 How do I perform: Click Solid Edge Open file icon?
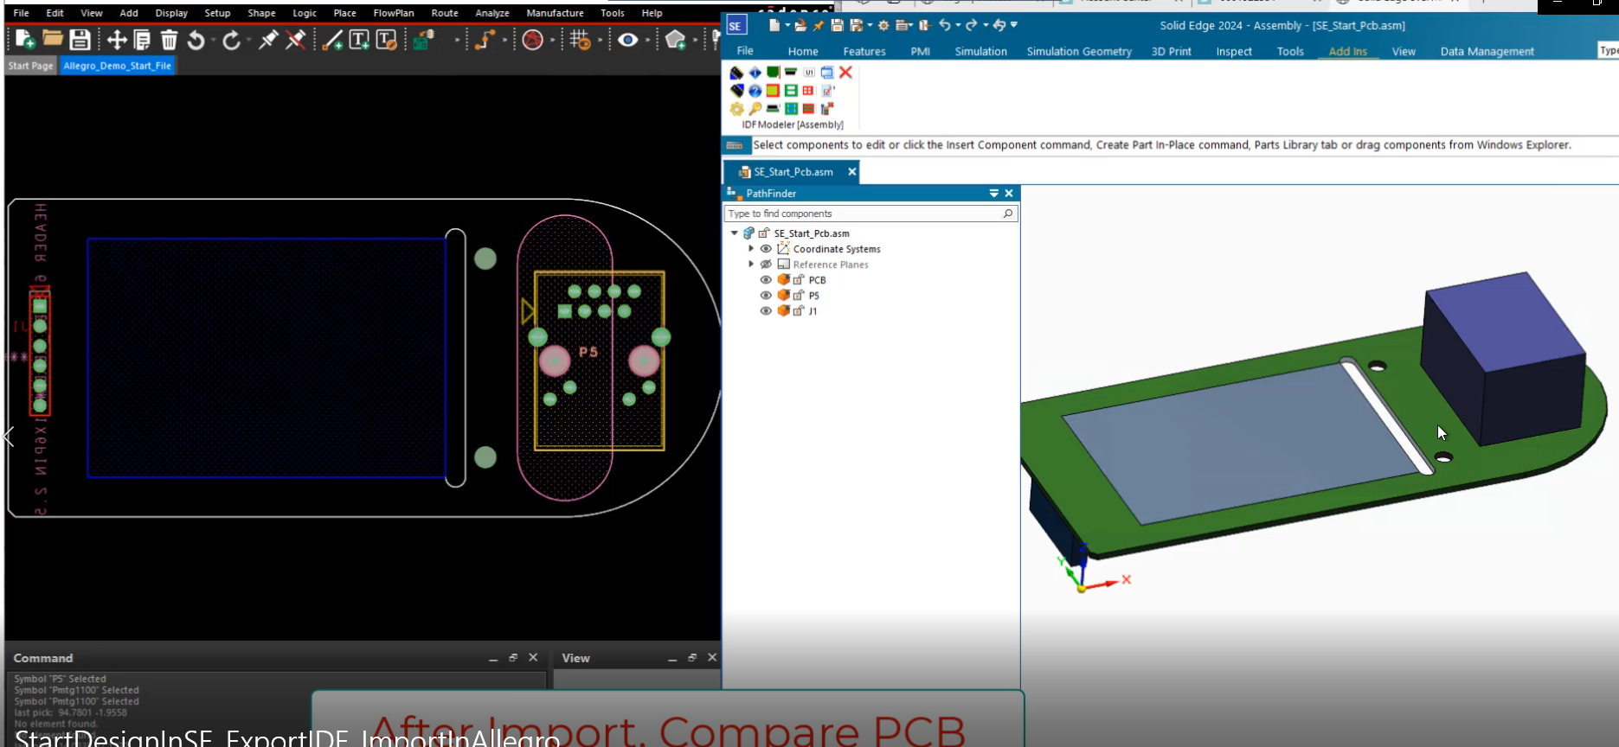(800, 25)
